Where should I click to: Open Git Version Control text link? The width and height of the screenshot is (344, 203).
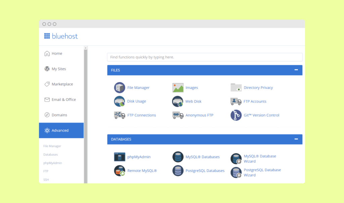click(261, 115)
